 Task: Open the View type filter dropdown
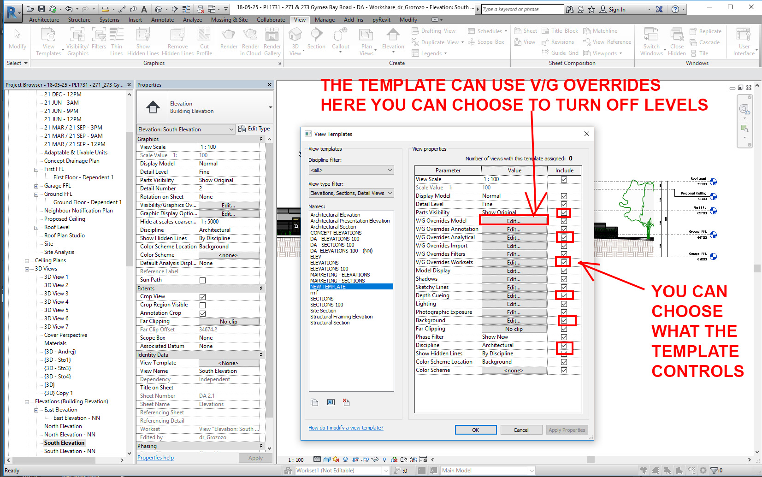tap(351, 193)
